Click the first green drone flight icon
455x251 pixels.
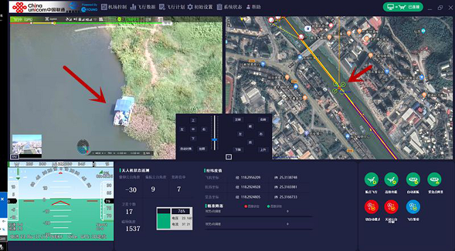[372, 180]
